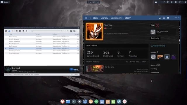Click the volume icon in system tray

click(172, 2)
